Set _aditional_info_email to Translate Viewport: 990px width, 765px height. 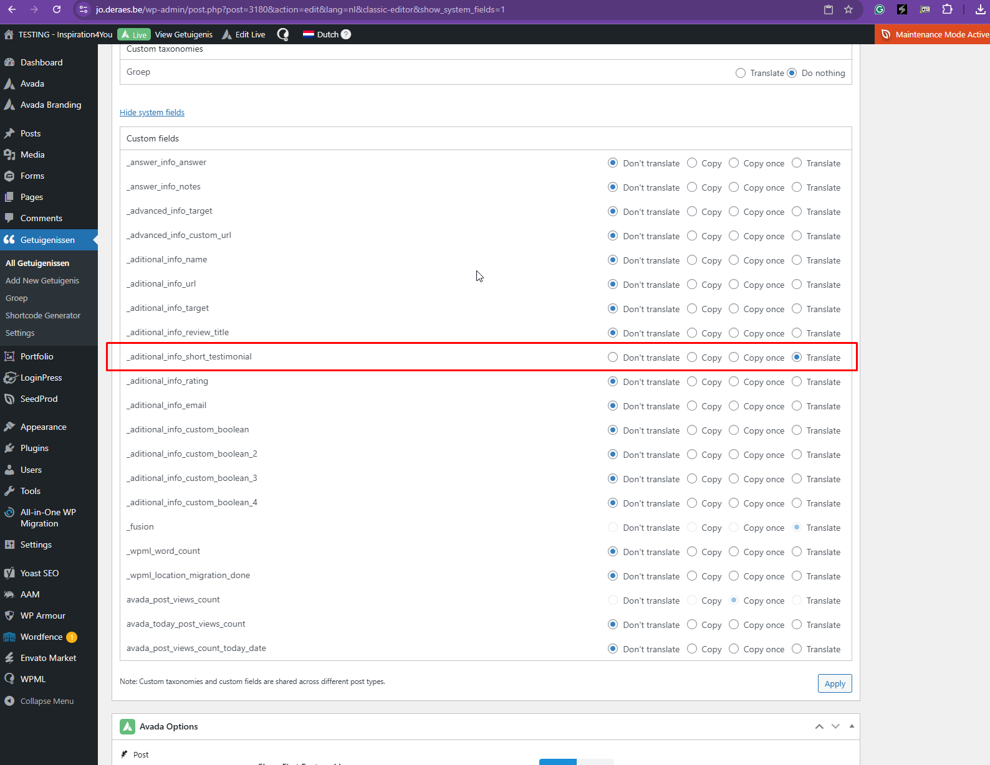point(797,406)
